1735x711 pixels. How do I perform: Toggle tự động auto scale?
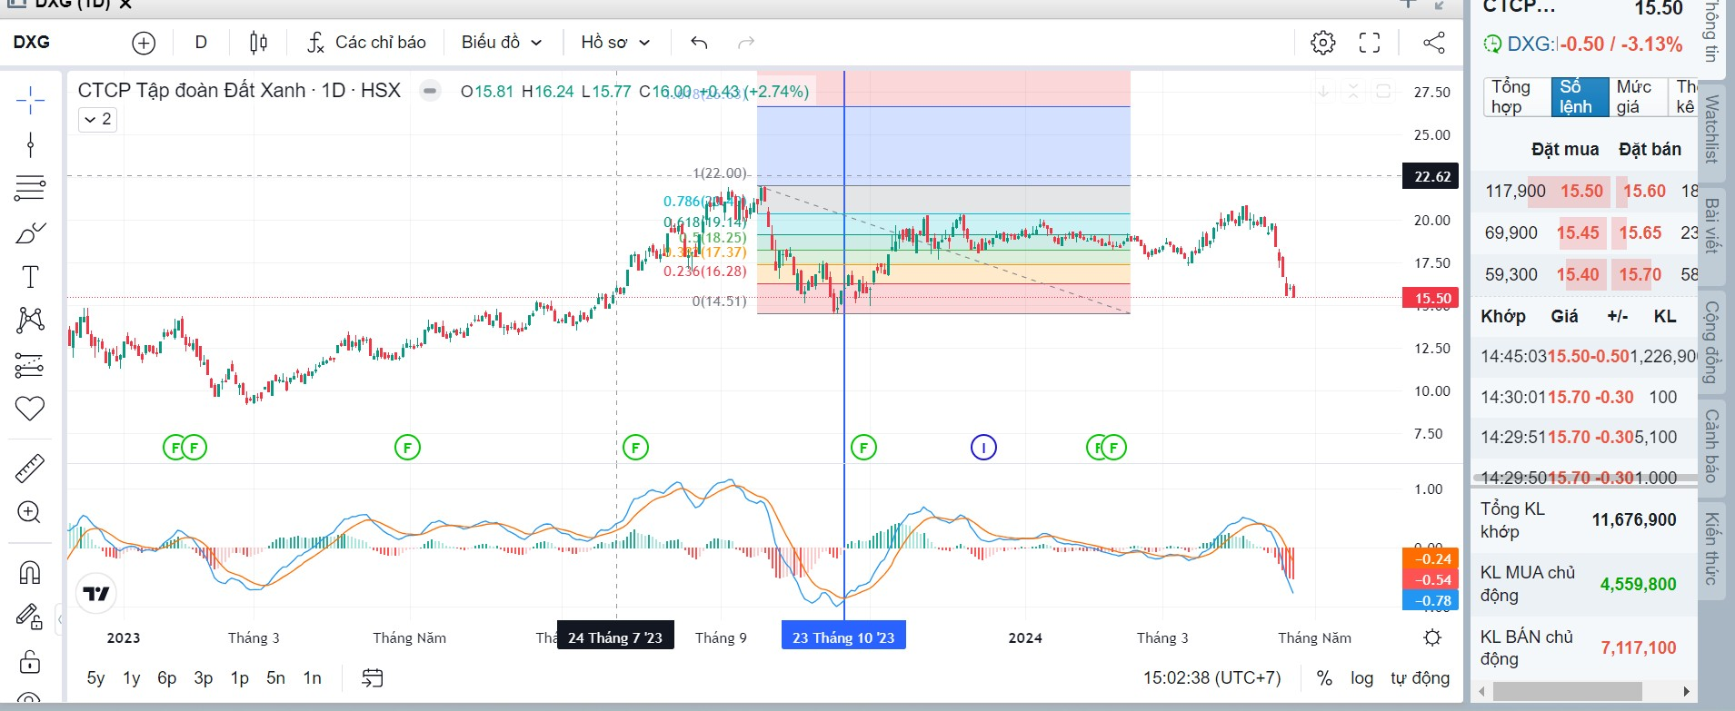point(1420,678)
